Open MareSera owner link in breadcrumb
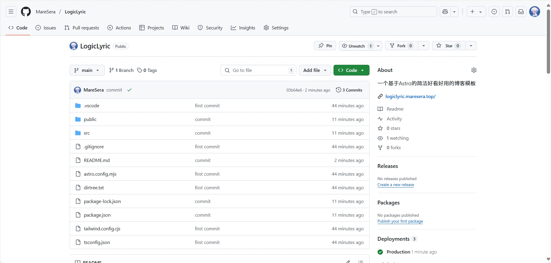The width and height of the screenshot is (551, 263). click(46, 12)
